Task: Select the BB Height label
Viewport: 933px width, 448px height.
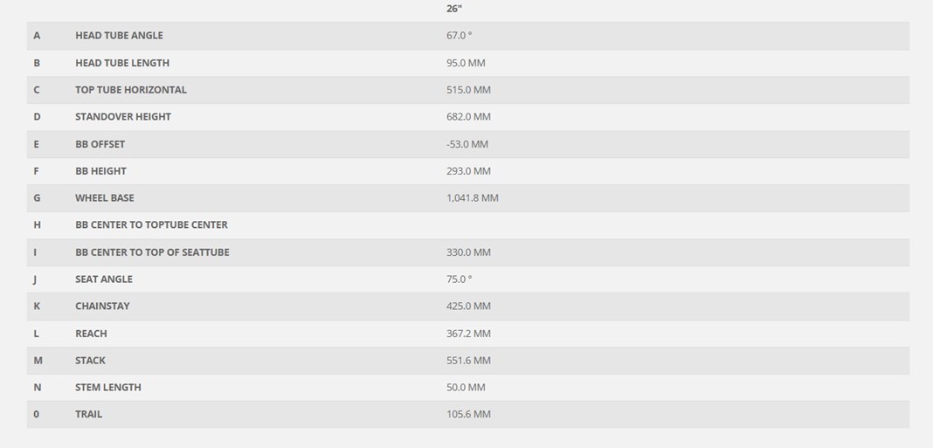Action: tap(100, 171)
